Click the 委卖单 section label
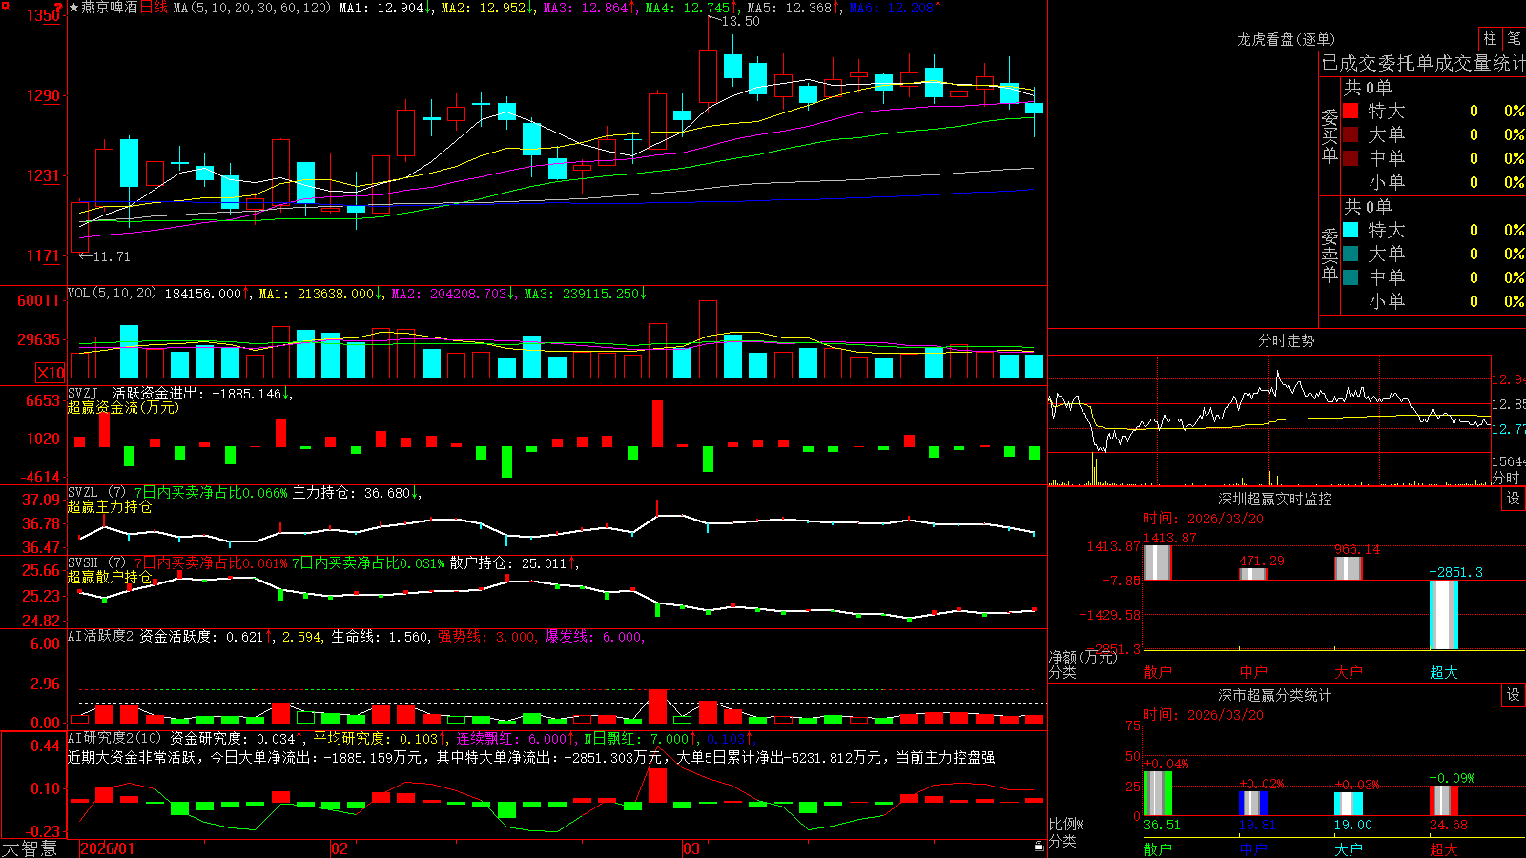 pos(1330,255)
